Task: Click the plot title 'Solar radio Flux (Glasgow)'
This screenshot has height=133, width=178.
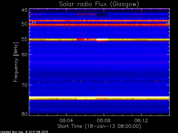Action: 99,4
